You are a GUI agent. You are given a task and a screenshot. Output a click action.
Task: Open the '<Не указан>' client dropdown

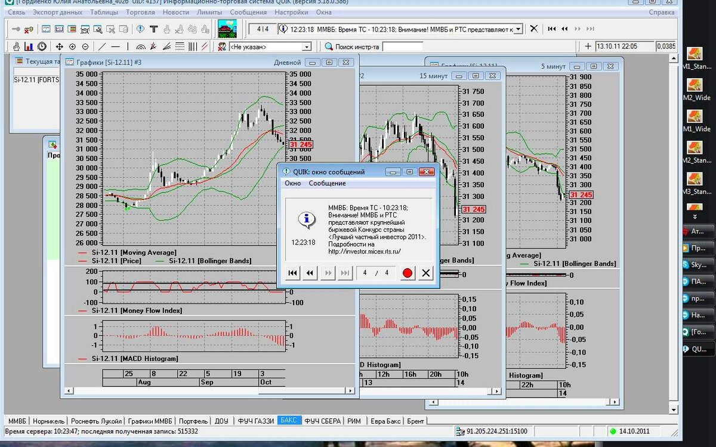(x=307, y=46)
